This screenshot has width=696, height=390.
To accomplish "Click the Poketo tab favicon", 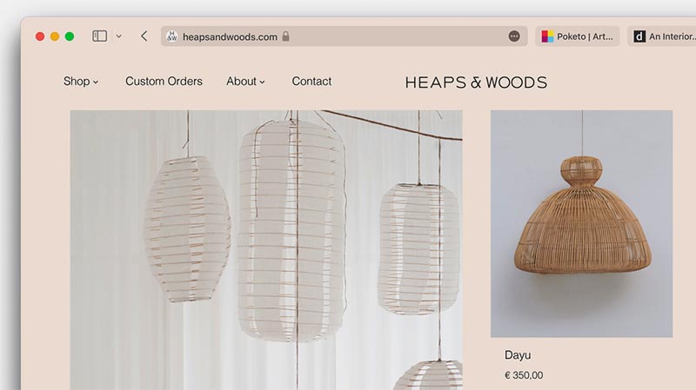I will (547, 36).
